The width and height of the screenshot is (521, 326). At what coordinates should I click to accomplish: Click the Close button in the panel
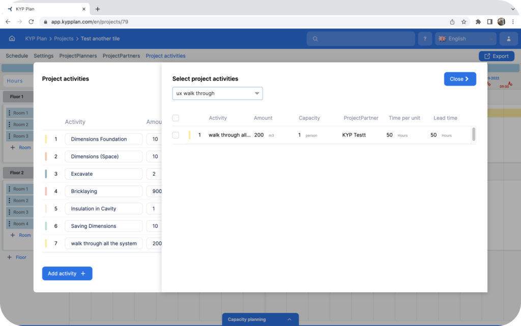459,78
